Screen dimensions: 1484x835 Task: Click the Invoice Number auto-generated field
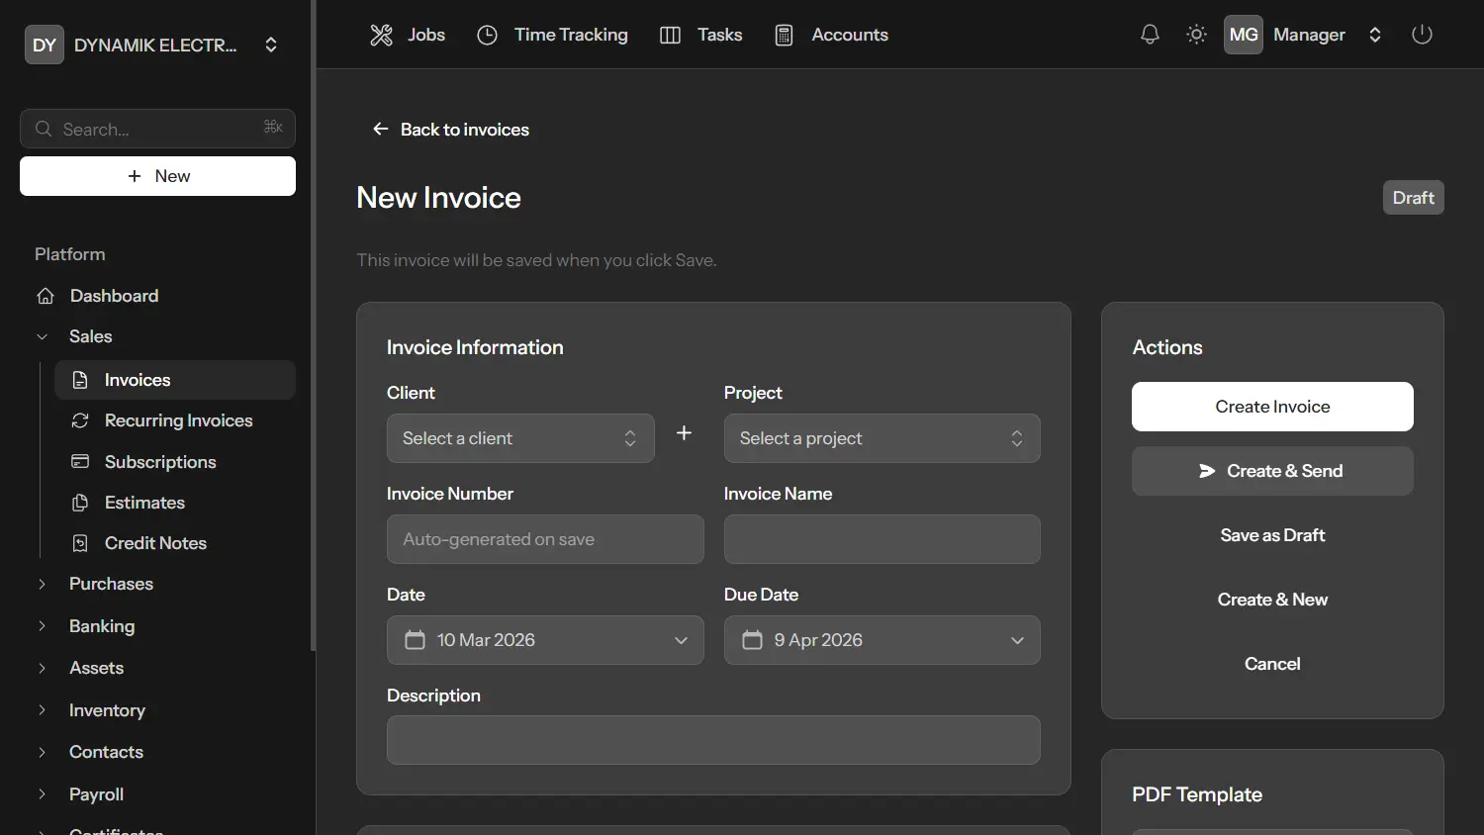tap(545, 539)
